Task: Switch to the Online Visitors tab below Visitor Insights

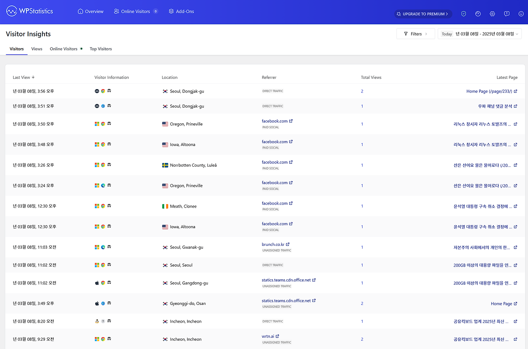Action: coord(66,49)
